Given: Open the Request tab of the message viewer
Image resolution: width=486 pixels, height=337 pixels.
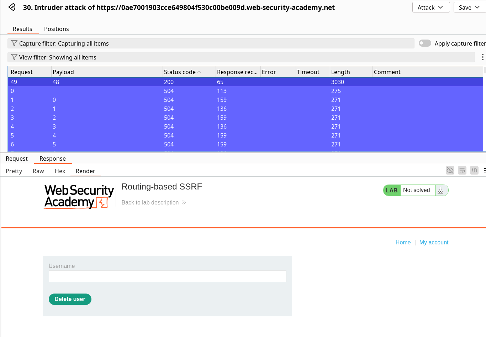Looking at the screenshot, I should (x=16, y=159).
